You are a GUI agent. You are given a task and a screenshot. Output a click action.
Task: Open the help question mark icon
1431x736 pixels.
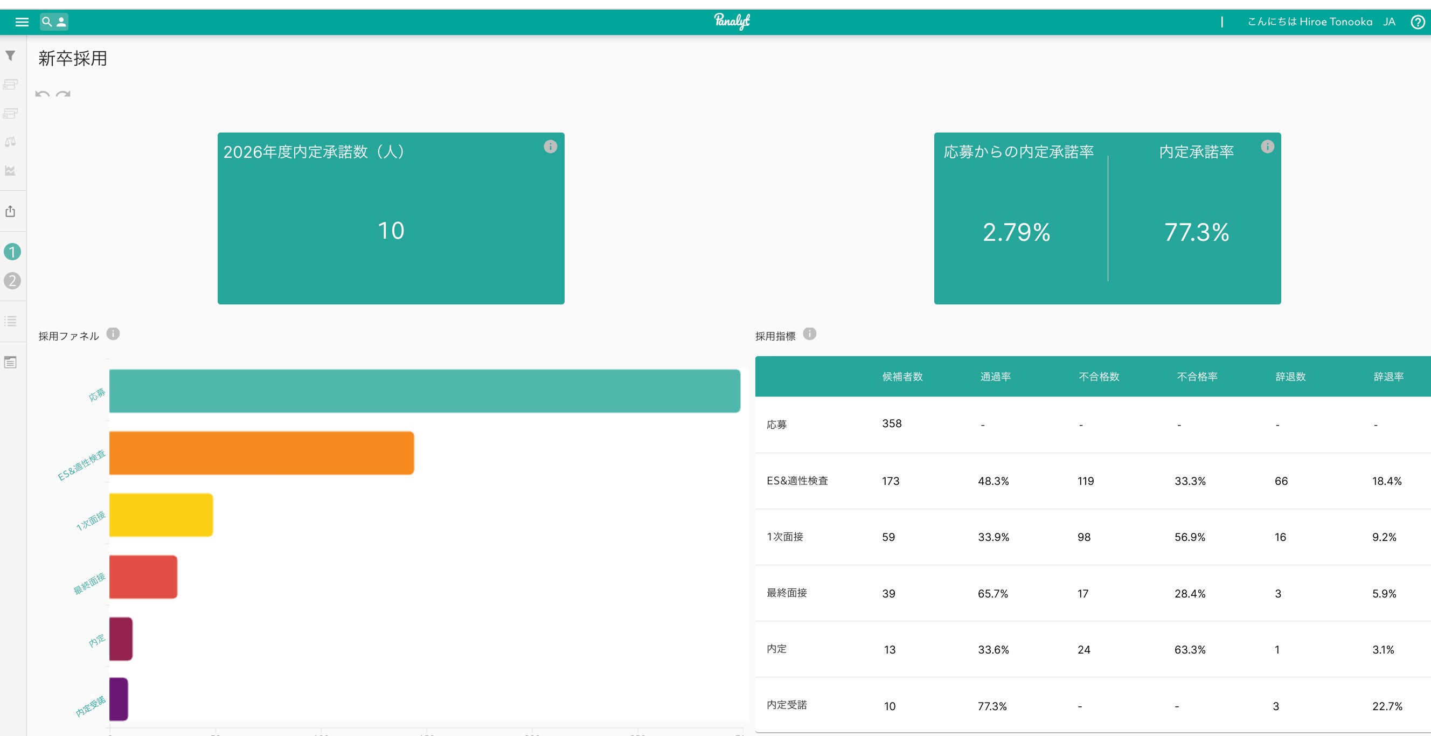1417,22
